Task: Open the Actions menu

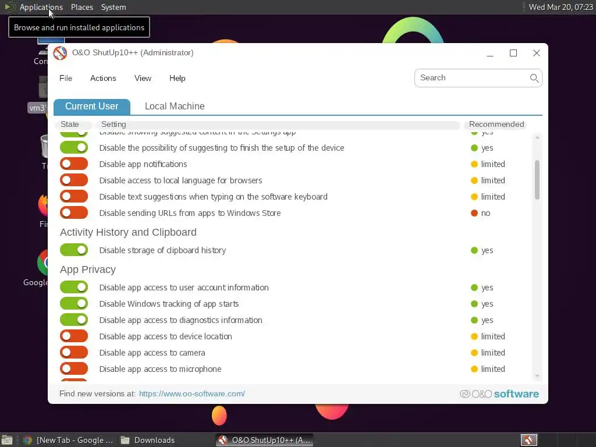Action: (x=103, y=79)
